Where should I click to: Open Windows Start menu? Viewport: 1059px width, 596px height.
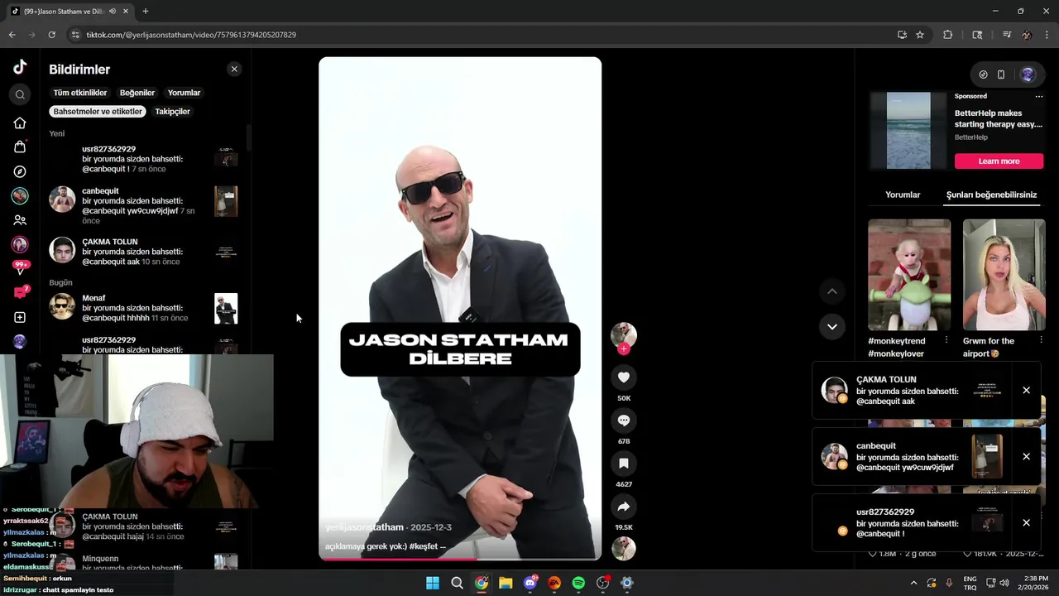(433, 583)
